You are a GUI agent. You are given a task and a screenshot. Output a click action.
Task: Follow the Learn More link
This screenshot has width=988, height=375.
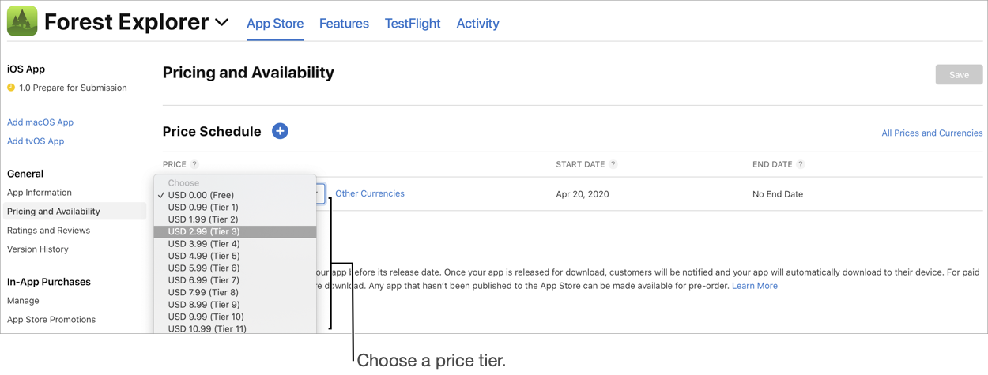pyautogui.click(x=755, y=286)
